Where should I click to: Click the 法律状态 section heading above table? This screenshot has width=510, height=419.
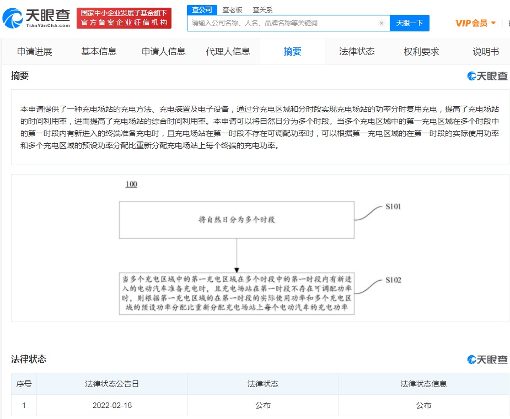(29, 359)
